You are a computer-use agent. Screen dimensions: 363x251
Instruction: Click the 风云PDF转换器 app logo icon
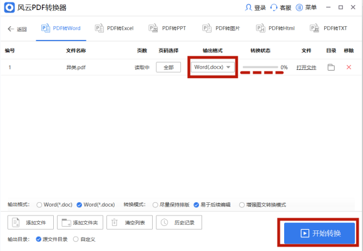pos(9,7)
